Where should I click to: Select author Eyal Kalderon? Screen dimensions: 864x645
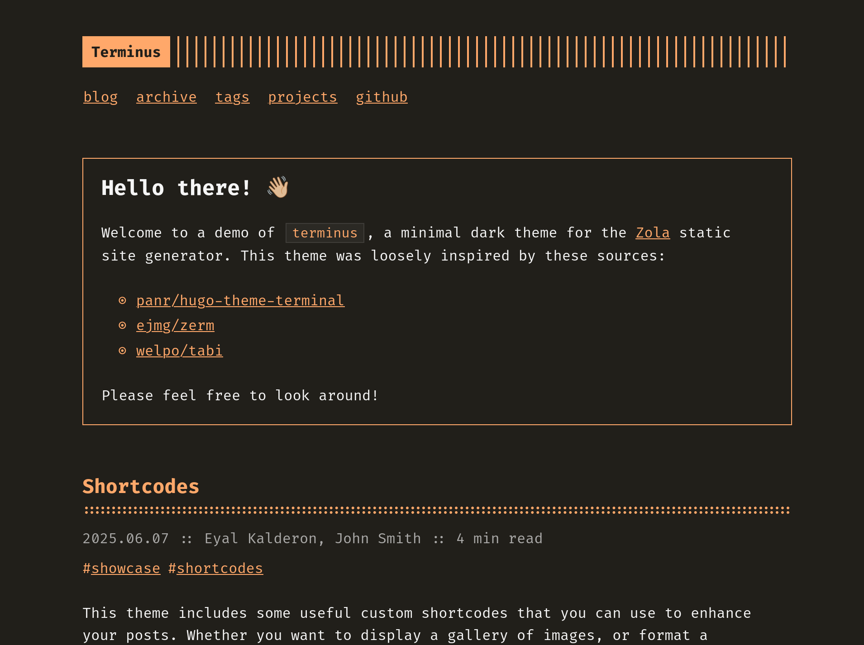click(260, 538)
